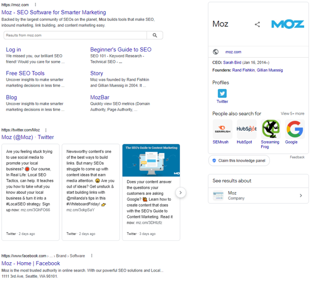Click the next arrow on the Twitter carousel

180,192
